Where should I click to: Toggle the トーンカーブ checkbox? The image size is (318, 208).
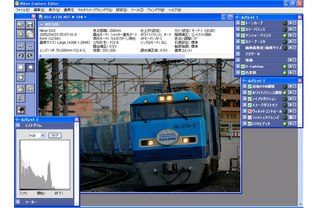click(243, 23)
